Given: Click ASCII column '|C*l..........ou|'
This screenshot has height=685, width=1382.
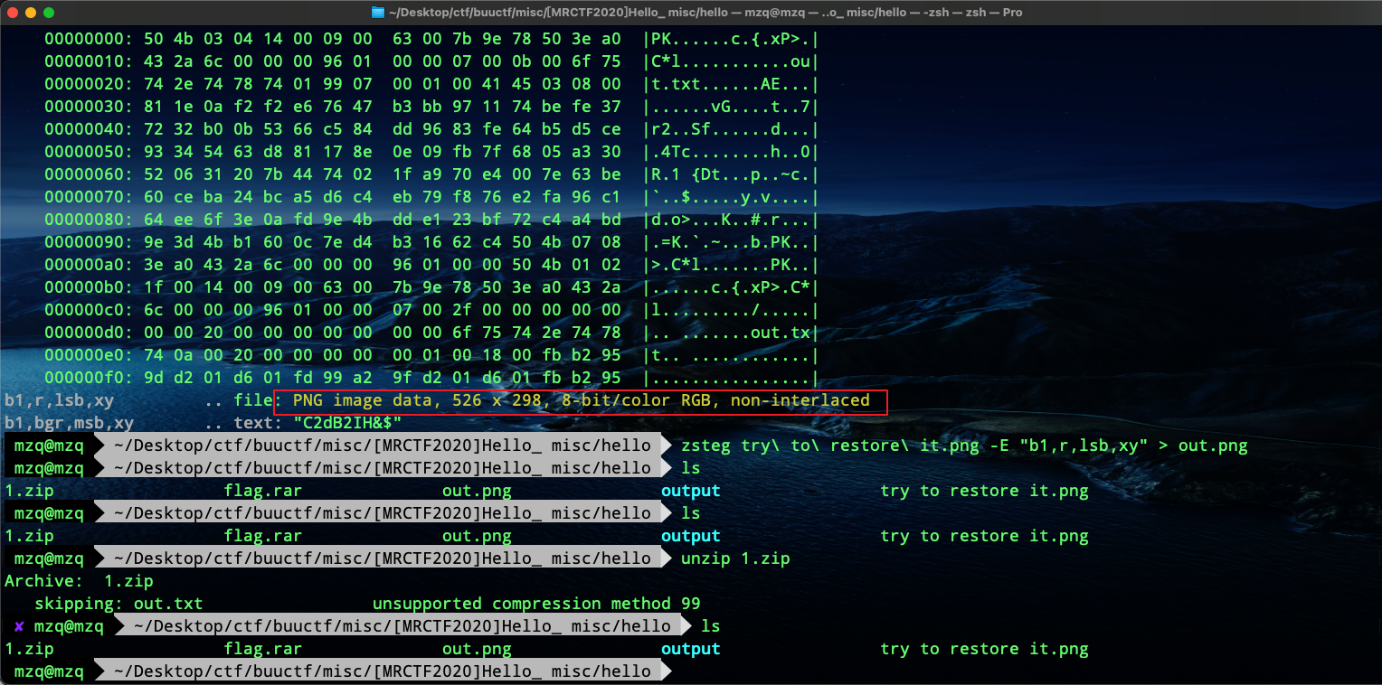Looking at the screenshot, I should coord(731,62).
